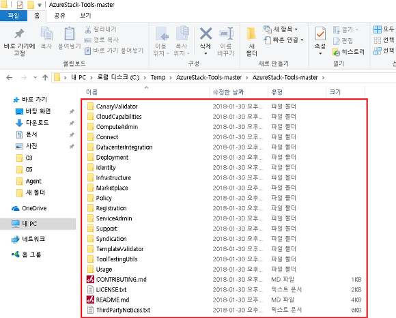Click the Back navigation arrow

pyautogui.click(x=10, y=78)
